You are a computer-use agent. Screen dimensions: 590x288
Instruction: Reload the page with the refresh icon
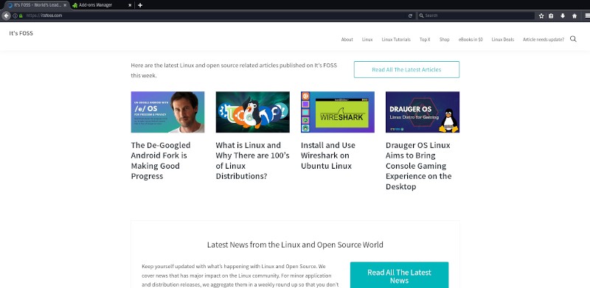410,15
